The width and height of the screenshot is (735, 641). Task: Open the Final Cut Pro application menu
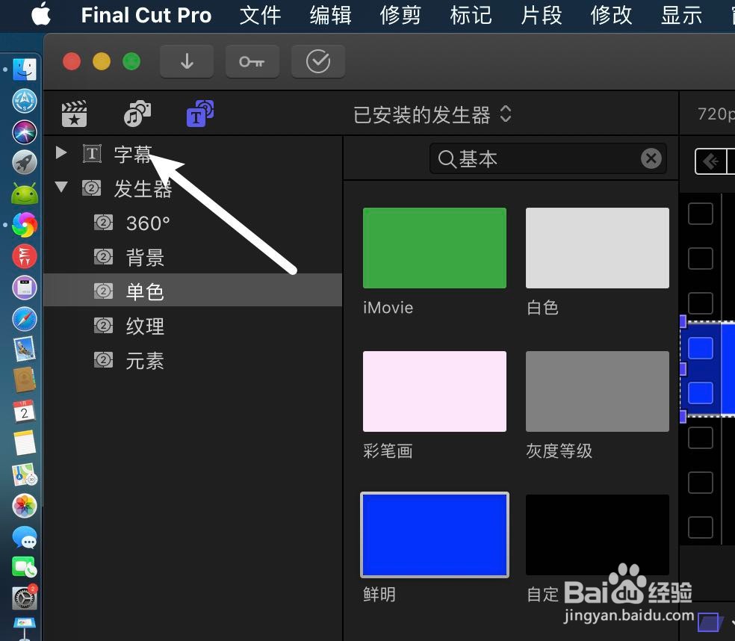(x=146, y=15)
